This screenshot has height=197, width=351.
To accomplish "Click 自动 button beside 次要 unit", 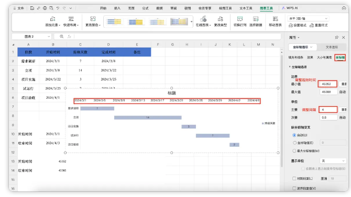I will pyautogui.click(x=343, y=117).
